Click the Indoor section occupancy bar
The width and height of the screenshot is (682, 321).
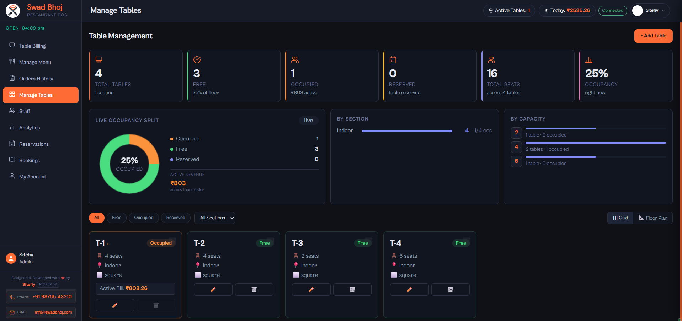[x=407, y=131]
